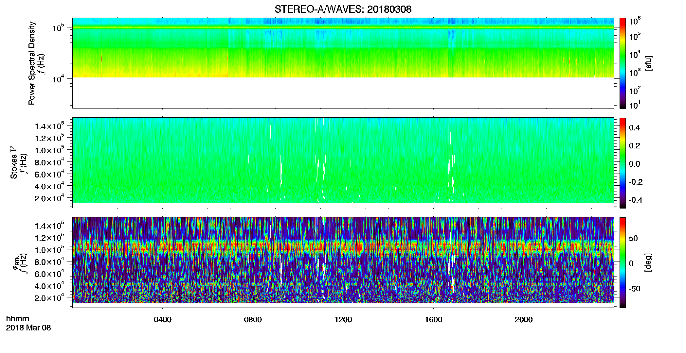This screenshot has width=686, height=353.
Task: Click the power spectral density color bar
Action: click(623, 63)
